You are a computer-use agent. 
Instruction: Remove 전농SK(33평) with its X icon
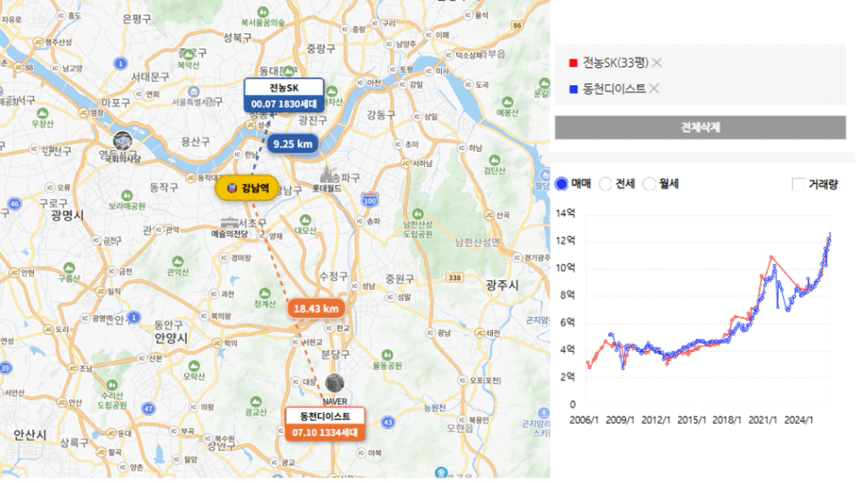[x=657, y=63]
